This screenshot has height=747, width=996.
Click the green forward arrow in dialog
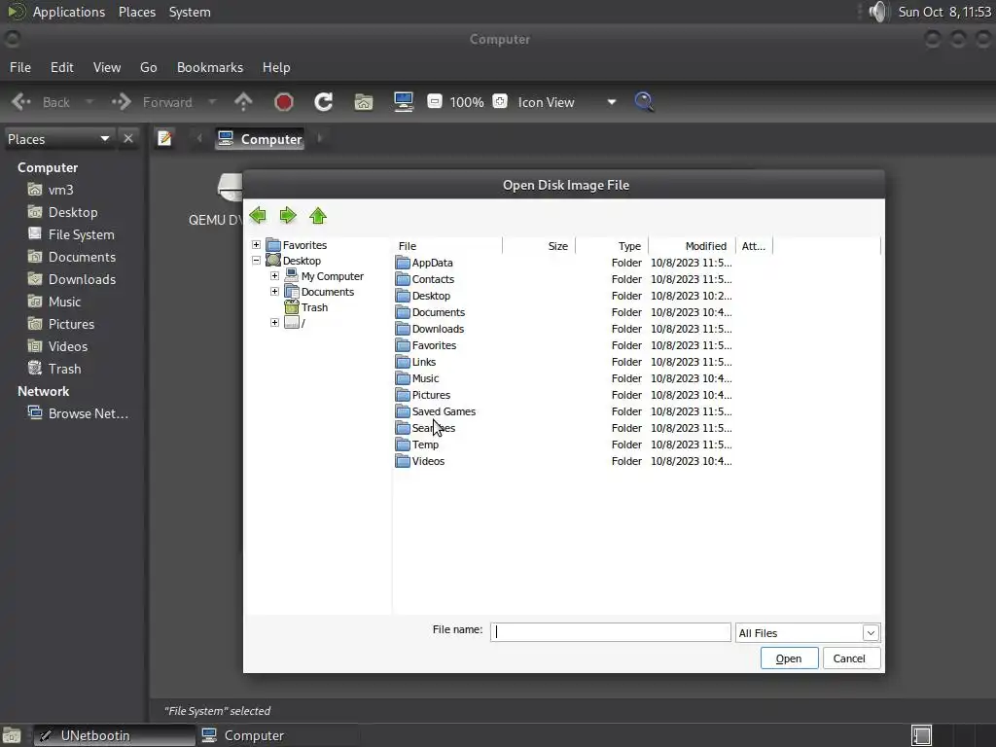(288, 215)
